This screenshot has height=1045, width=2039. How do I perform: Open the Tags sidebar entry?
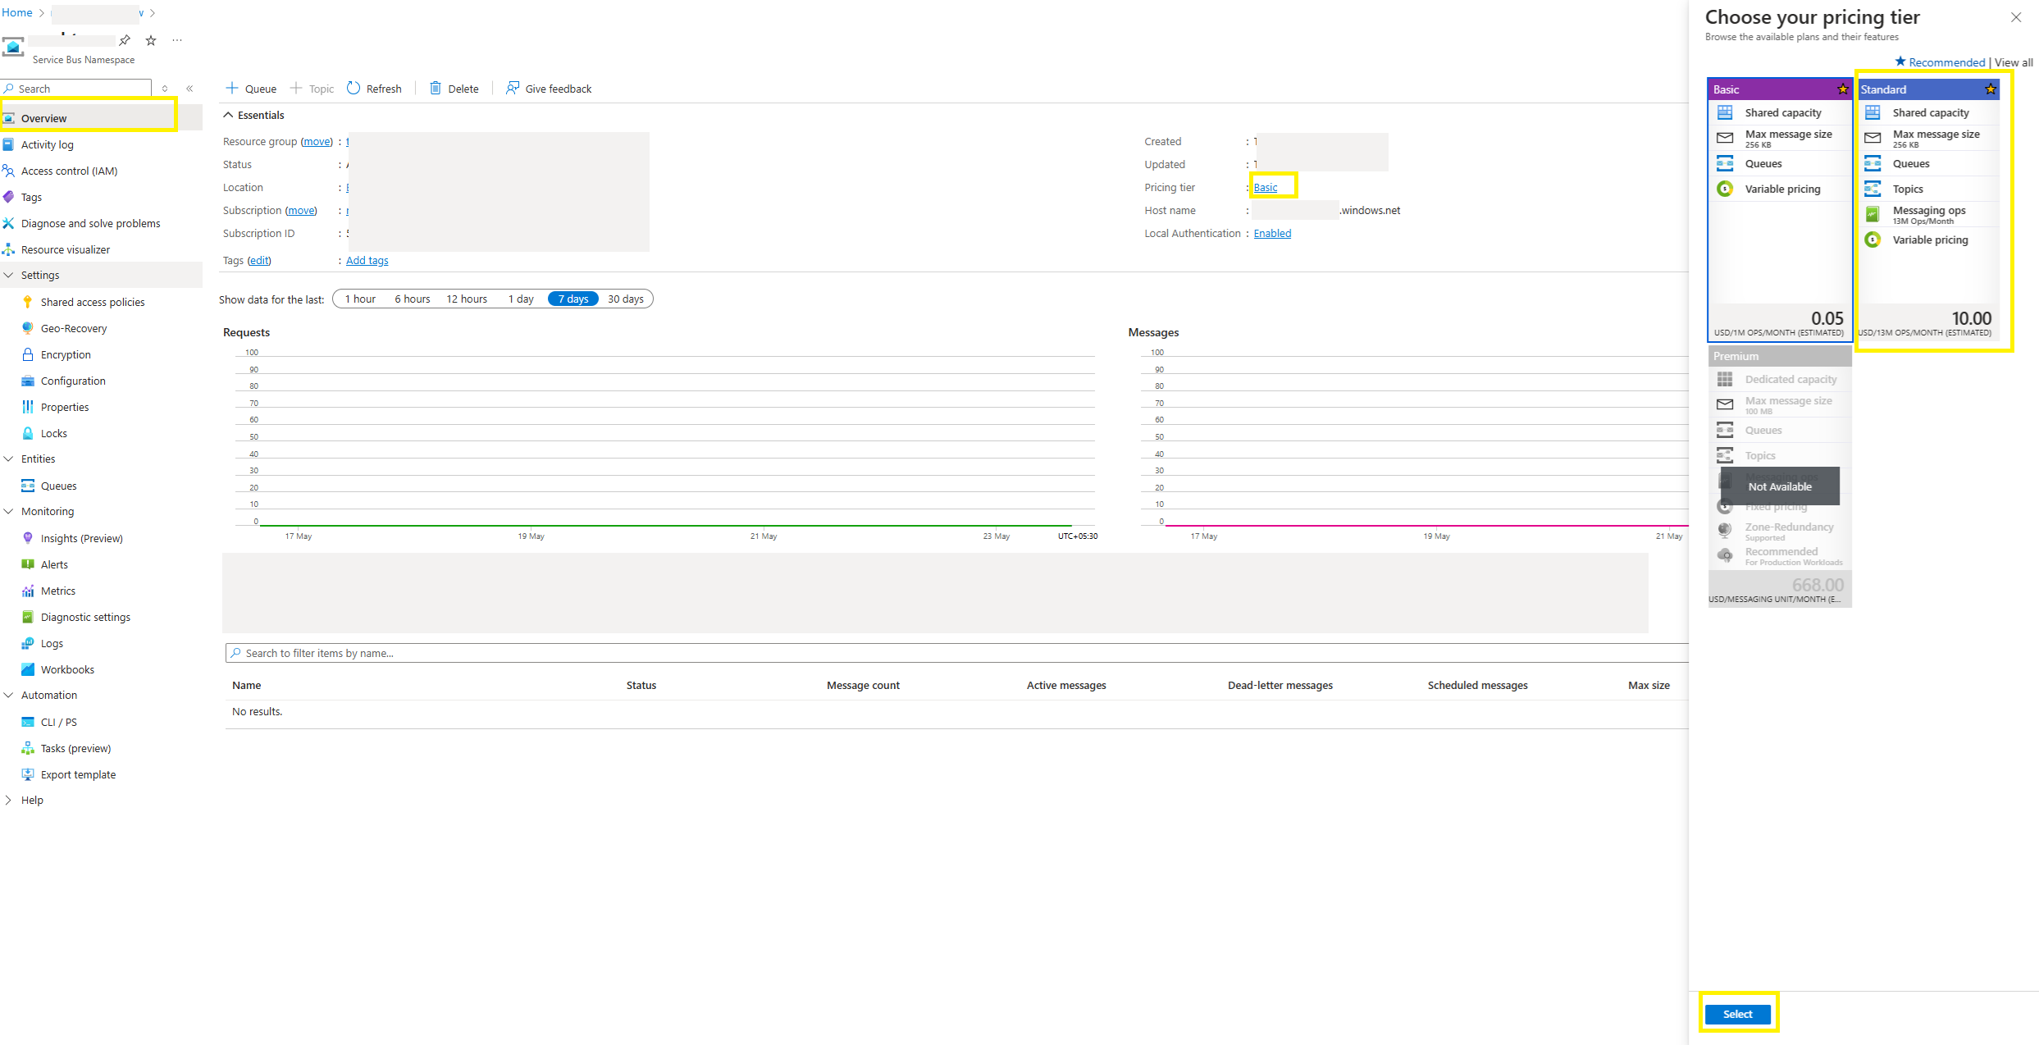[x=31, y=197]
